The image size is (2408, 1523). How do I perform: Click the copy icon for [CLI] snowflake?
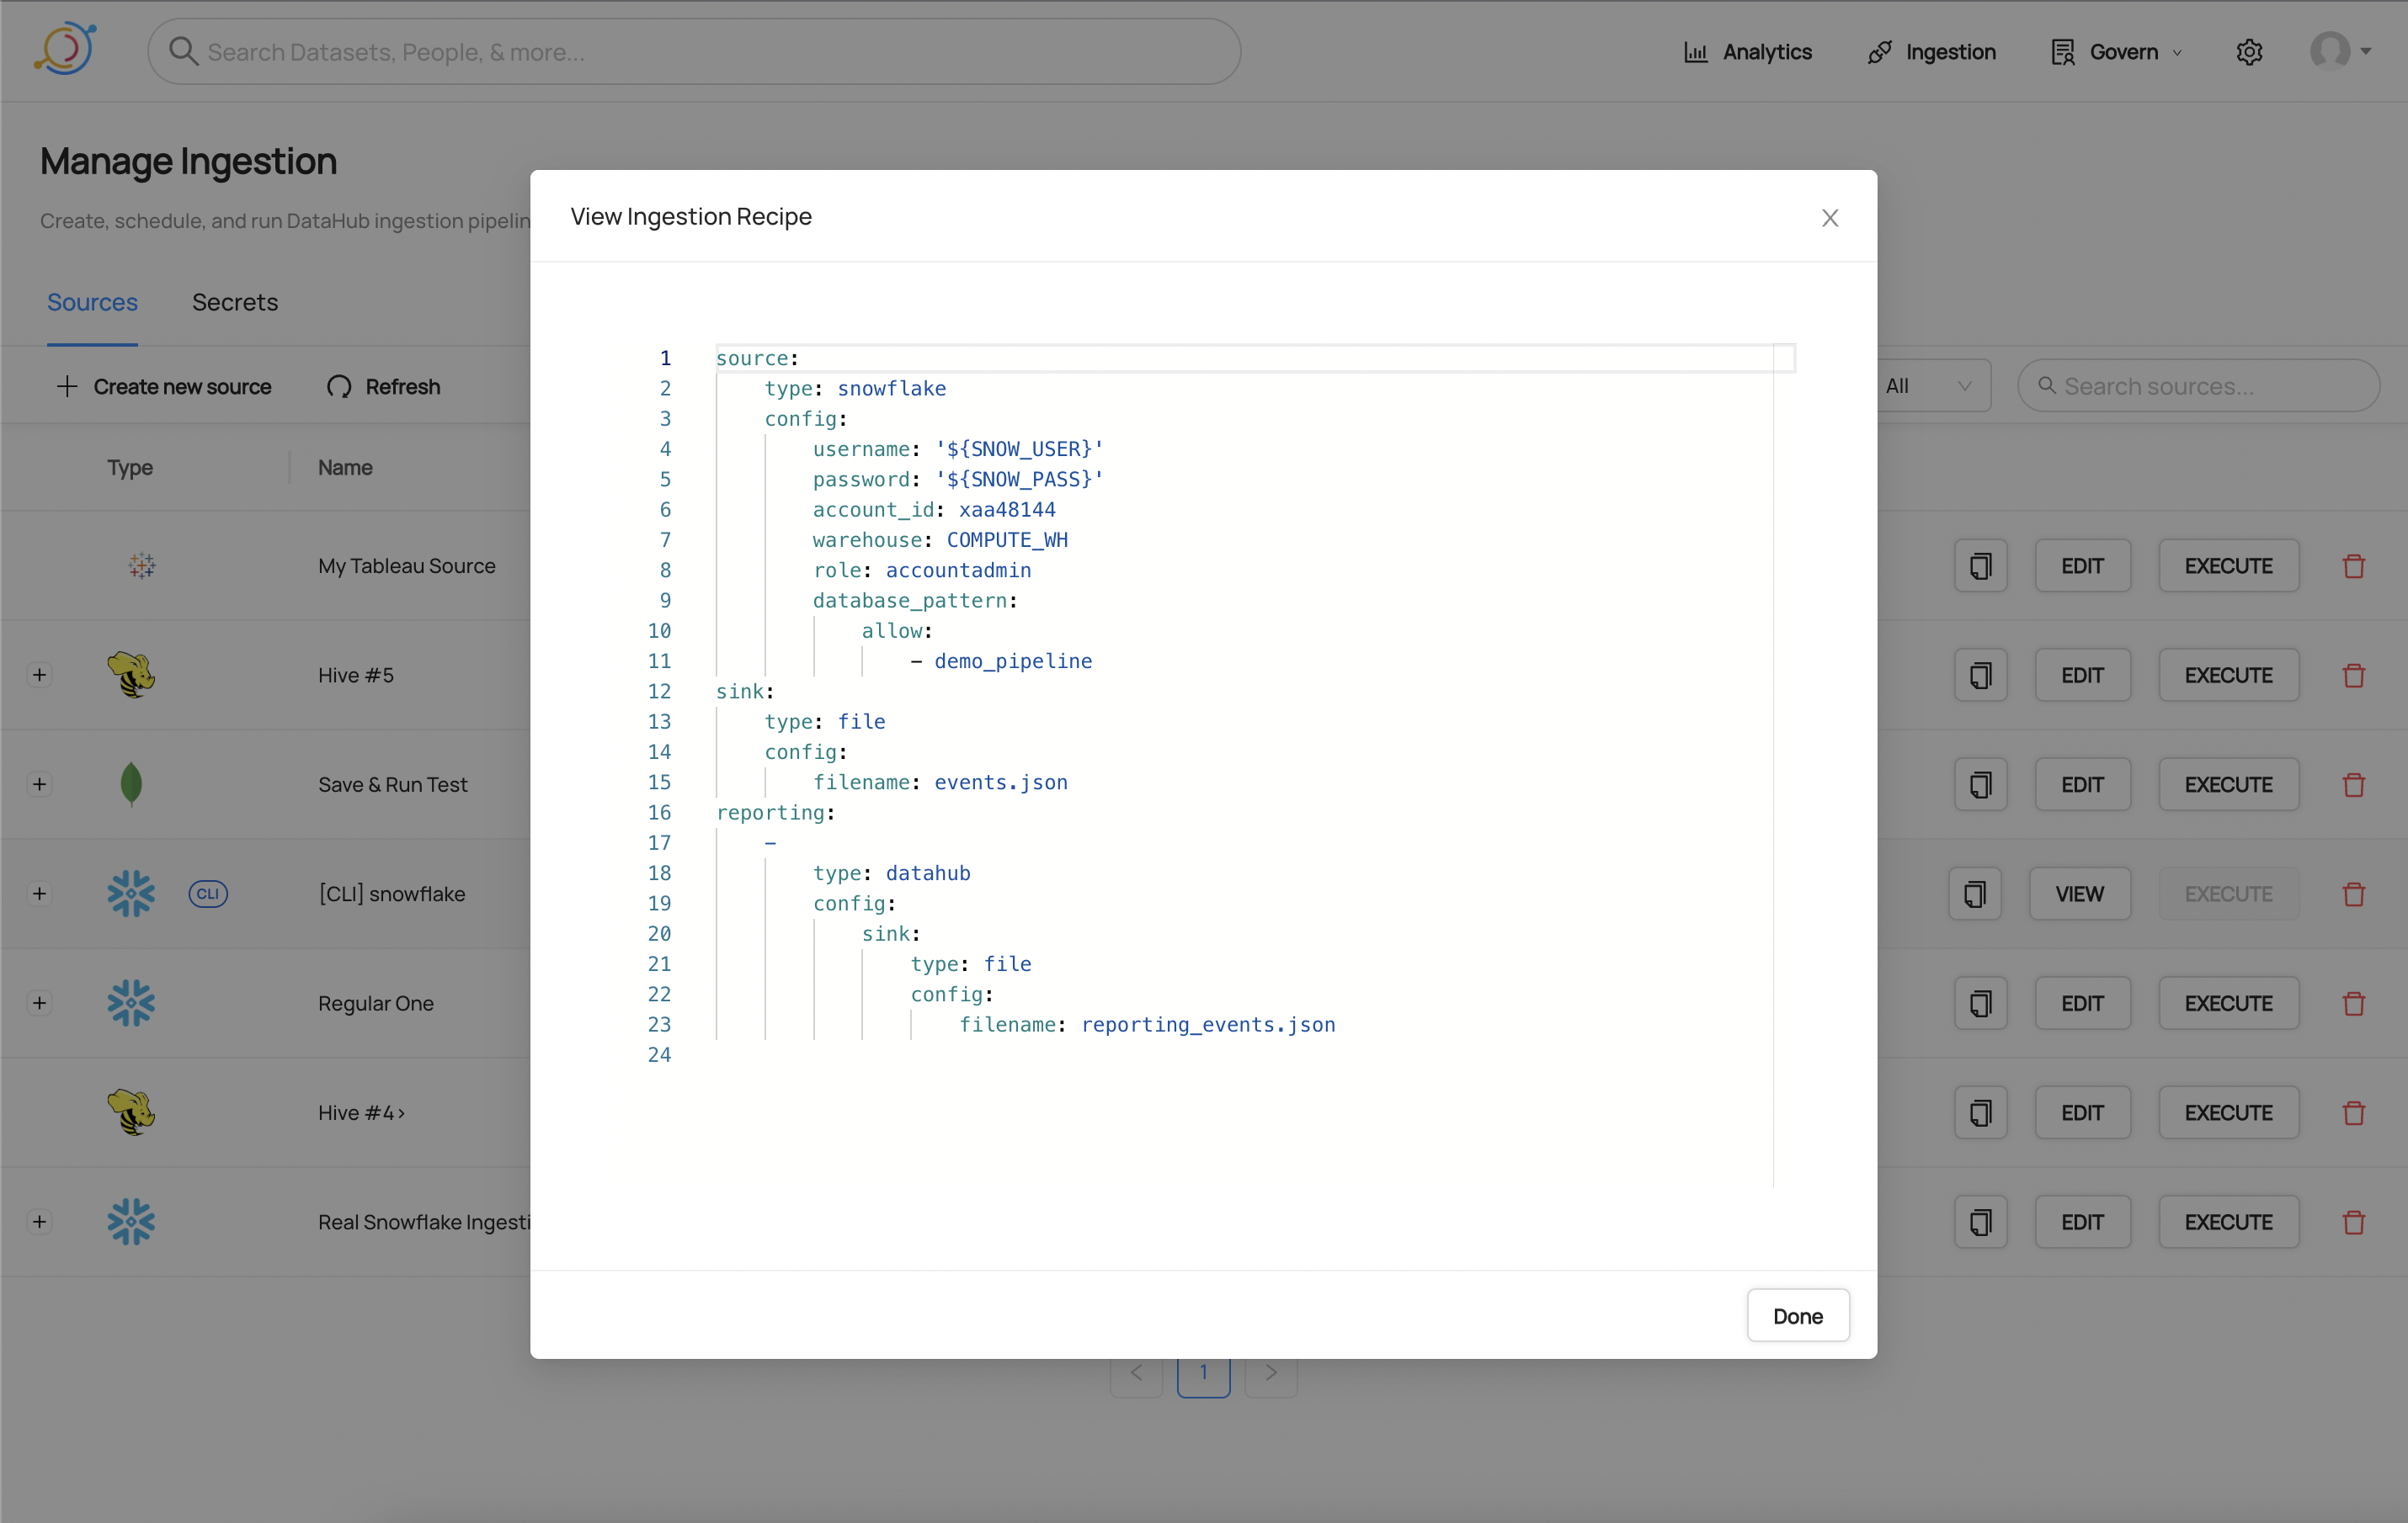point(1974,894)
